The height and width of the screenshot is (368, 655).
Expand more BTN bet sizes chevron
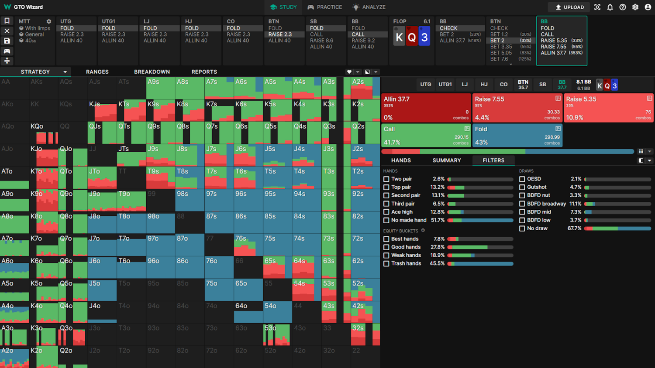[x=510, y=64]
